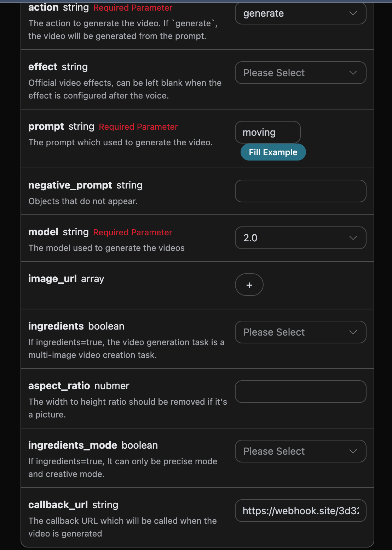Click the plus icon to add image_url
This screenshot has height=550, width=392.
pyautogui.click(x=249, y=285)
